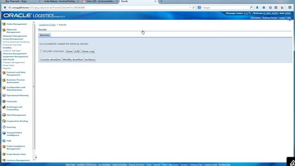
Task: Open Itinerary Management submenu item
Action: point(14,53)
